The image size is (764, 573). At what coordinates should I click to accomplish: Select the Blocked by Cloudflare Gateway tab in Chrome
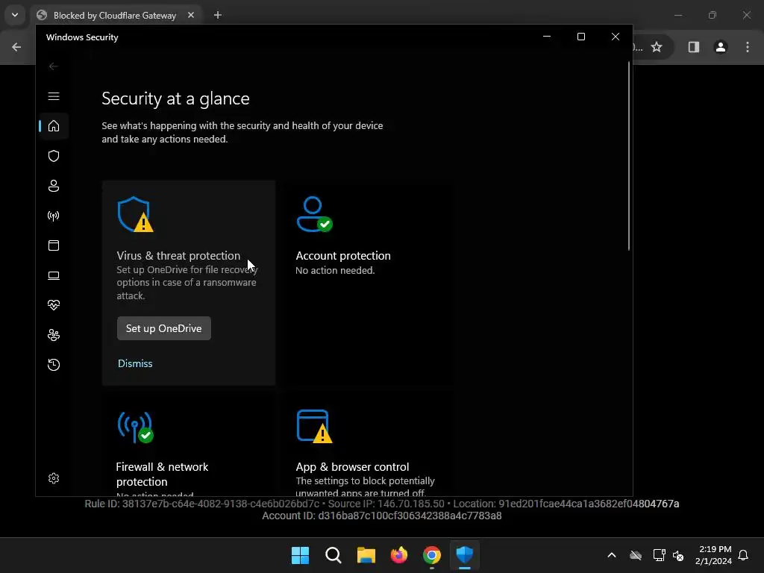pos(116,15)
